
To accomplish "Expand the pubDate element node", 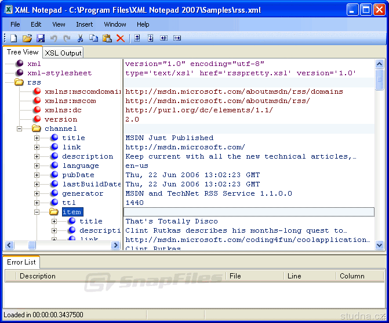I will click(37, 175).
